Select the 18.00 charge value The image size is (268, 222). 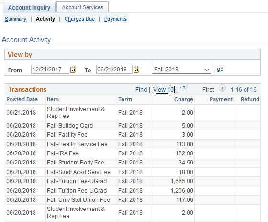tap(186, 172)
